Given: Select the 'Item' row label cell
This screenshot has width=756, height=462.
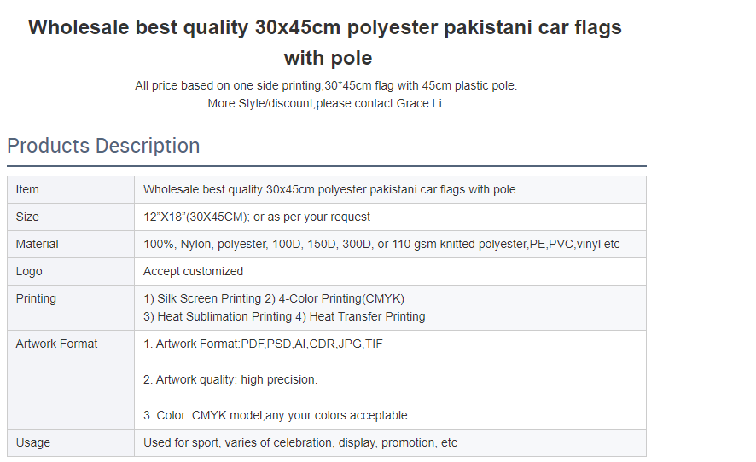Looking at the screenshot, I should click(x=71, y=189).
